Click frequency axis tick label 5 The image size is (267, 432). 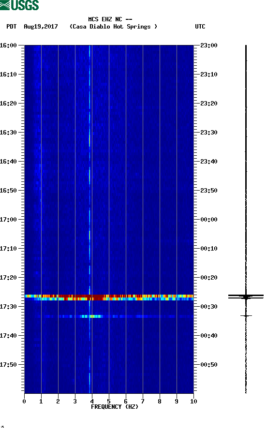tap(109, 402)
